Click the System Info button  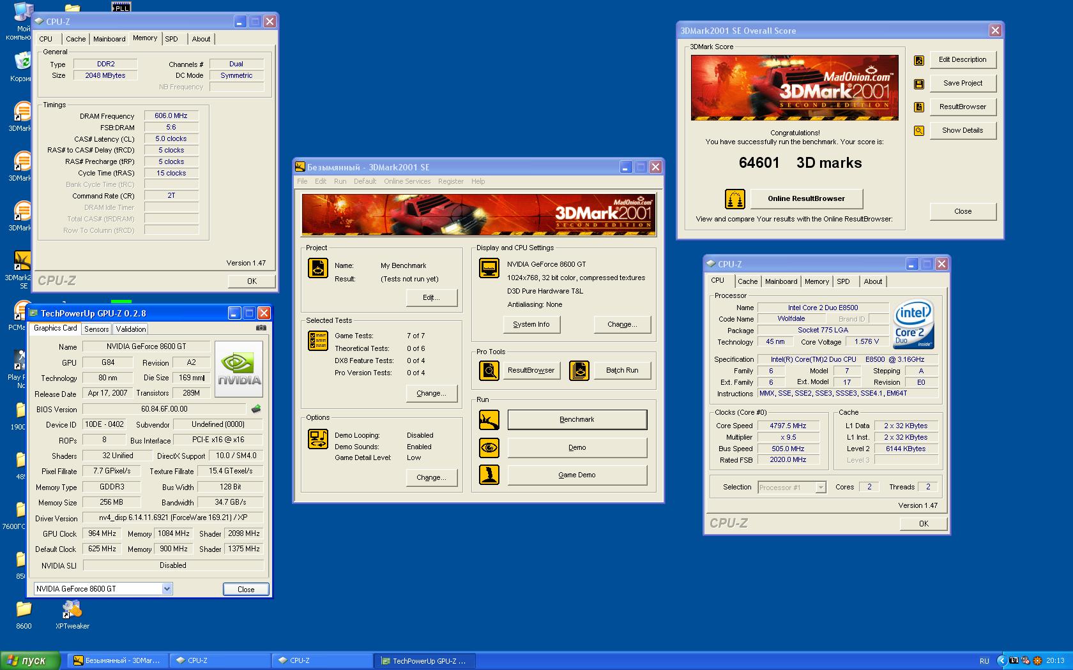point(531,324)
